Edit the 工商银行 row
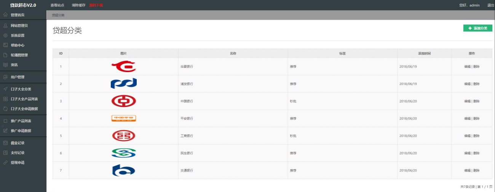 click(x=467, y=136)
